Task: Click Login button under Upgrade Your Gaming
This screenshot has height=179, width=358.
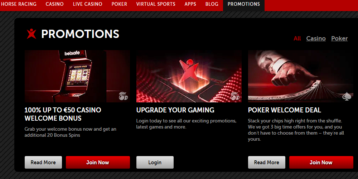Action: pyautogui.click(x=155, y=162)
